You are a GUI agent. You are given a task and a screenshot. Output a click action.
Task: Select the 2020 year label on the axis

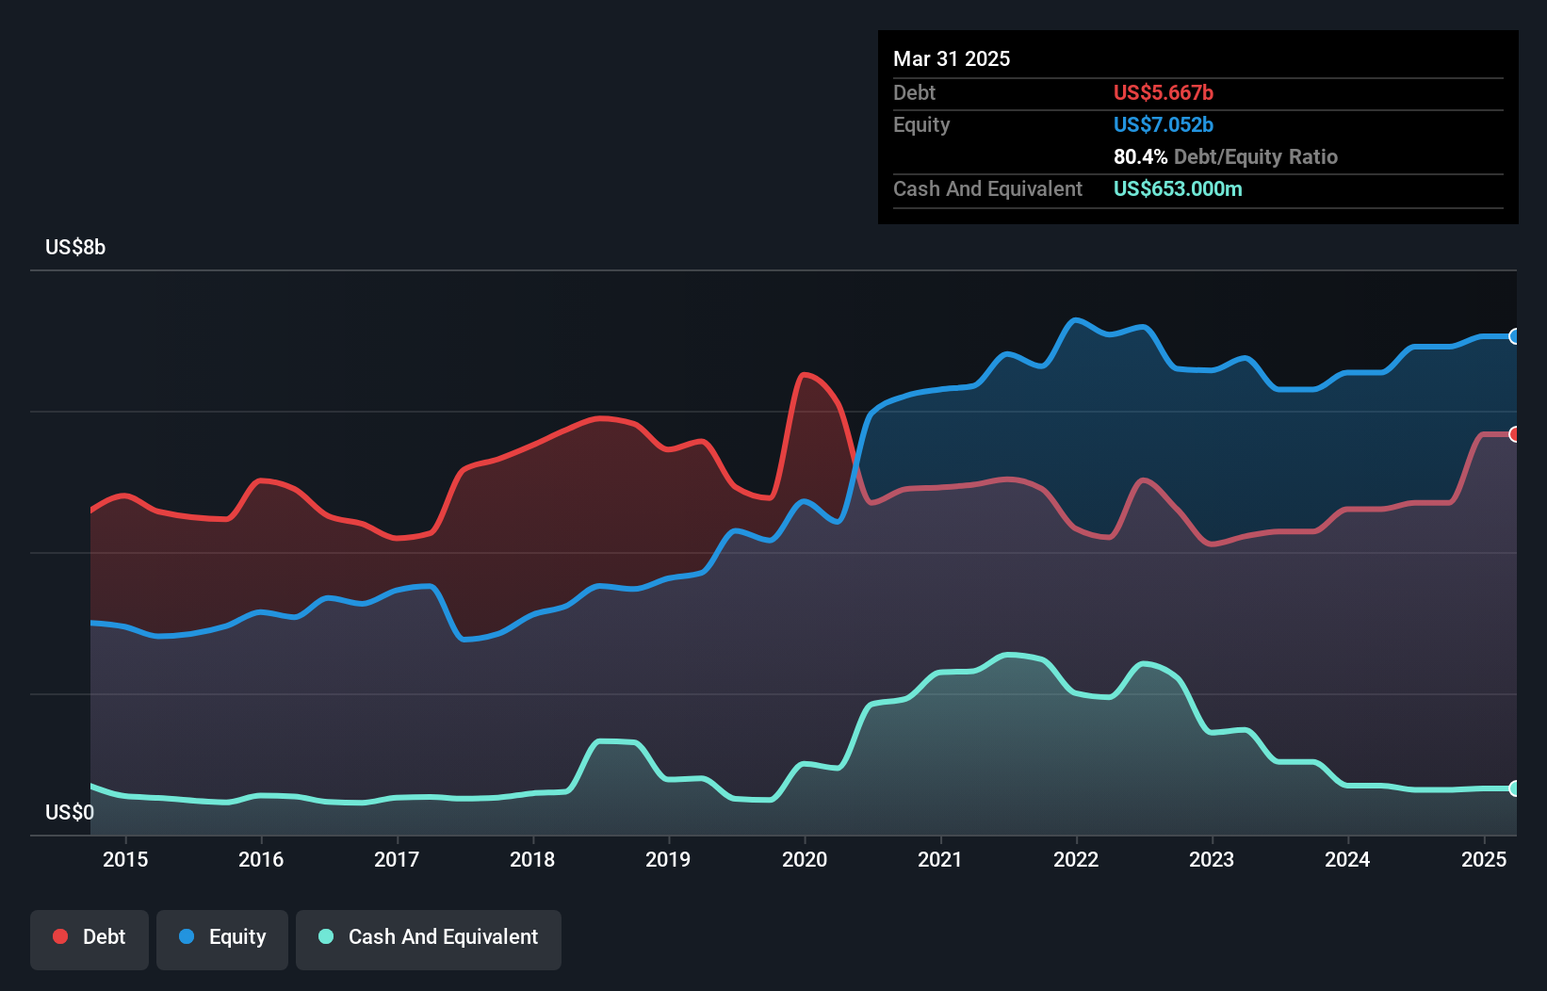tap(804, 859)
